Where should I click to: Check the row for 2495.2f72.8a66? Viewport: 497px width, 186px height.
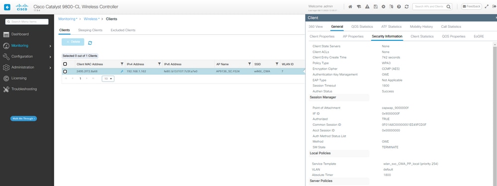(65, 72)
